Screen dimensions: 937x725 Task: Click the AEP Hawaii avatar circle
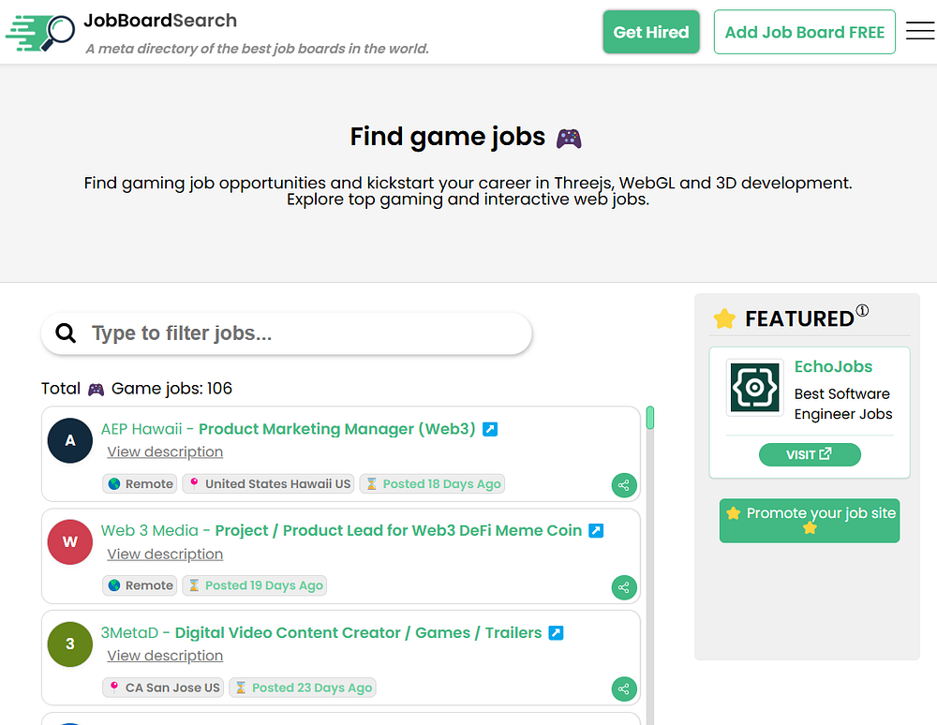70,441
